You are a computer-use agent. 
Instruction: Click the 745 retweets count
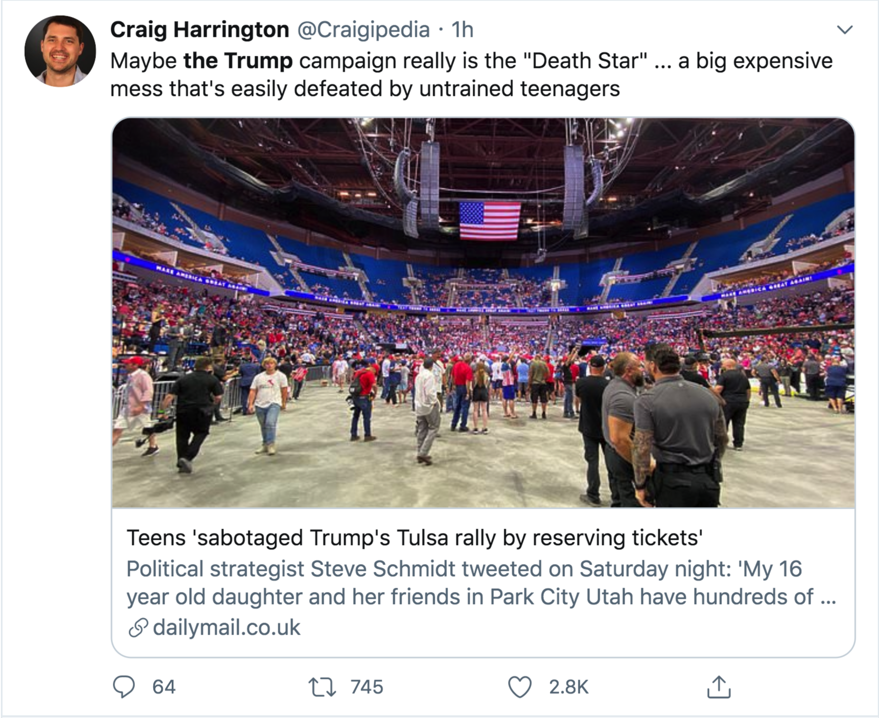(367, 687)
